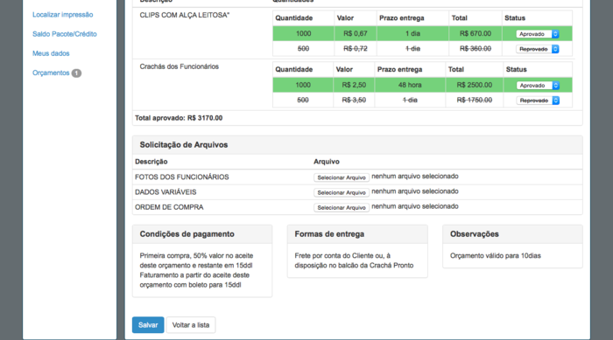
Task: Open Status dropdown for Crachás 1000 quantity row
Action: click(538, 85)
